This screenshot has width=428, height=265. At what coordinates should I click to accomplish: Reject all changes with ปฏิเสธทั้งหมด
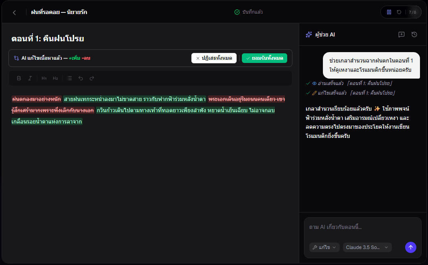click(x=214, y=58)
